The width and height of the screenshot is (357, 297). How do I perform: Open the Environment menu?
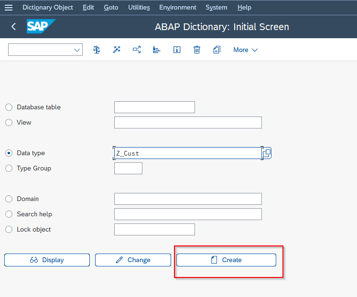coord(177,8)
